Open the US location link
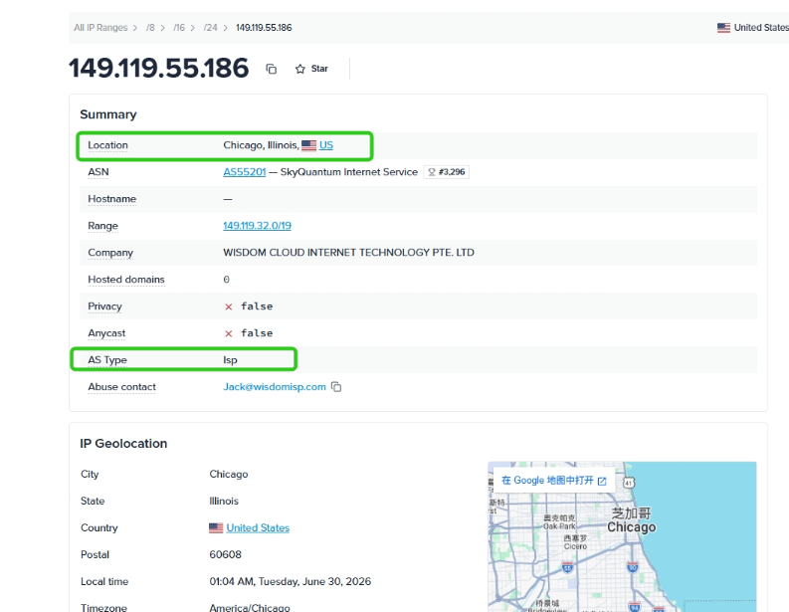 (x=326, y=145)
